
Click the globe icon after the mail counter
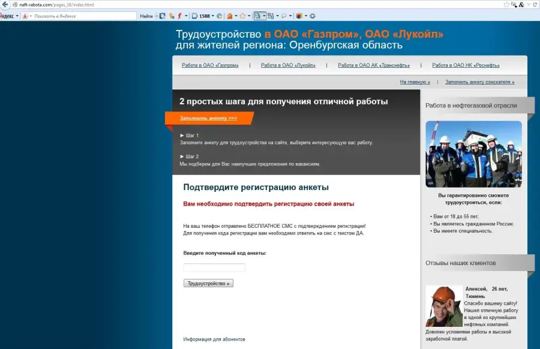[x=220, y=16]
